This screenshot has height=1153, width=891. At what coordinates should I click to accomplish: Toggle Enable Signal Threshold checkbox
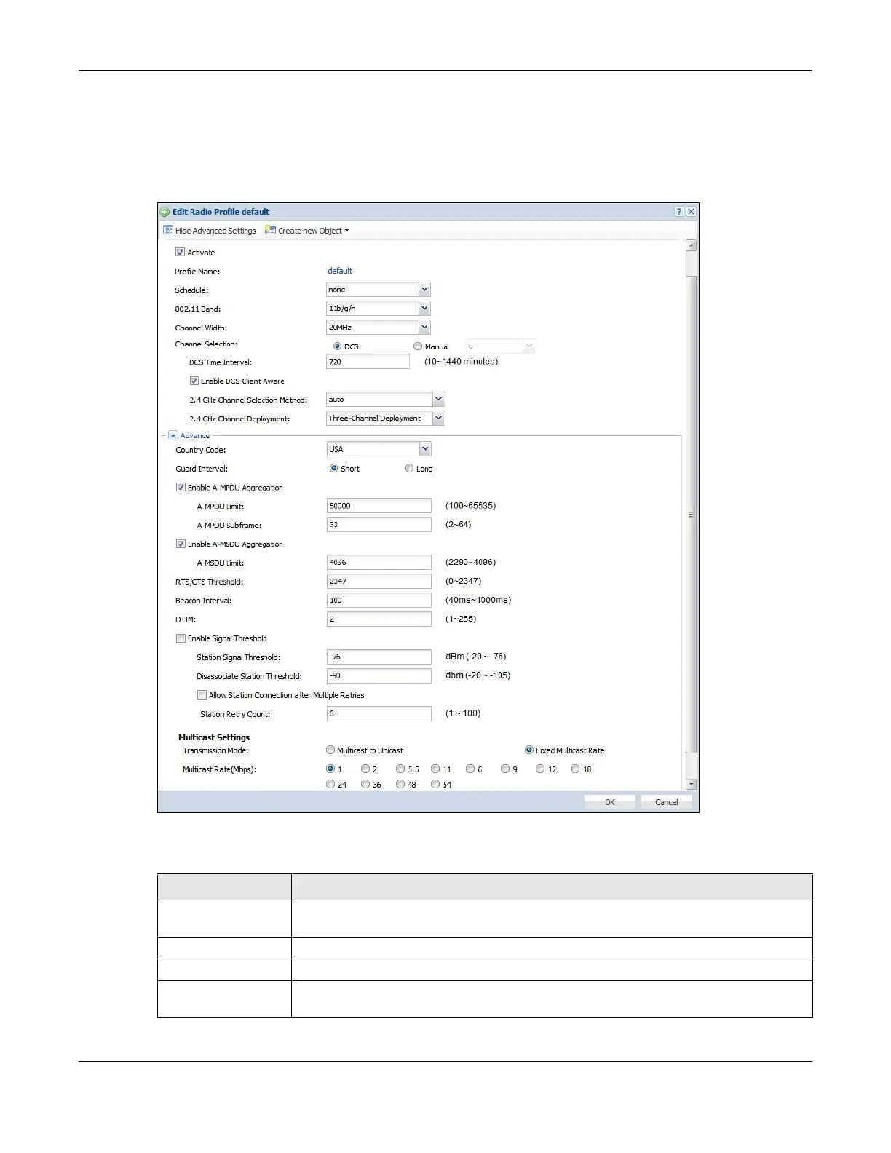click(181, 638)
